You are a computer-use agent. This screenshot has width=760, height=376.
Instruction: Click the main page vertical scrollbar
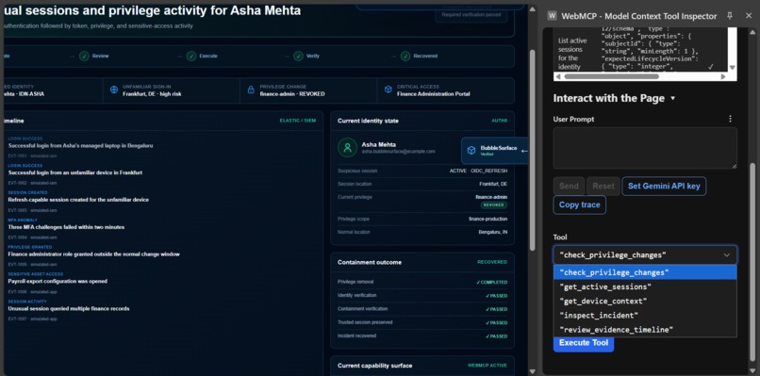[532, 150]
